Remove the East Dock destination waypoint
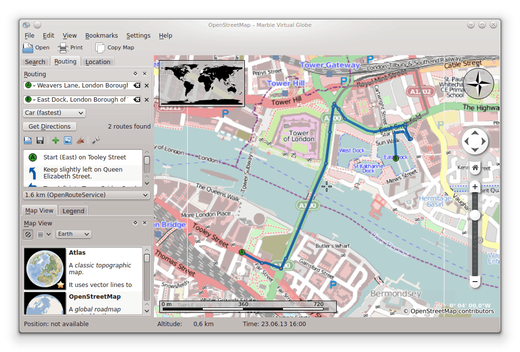Image resolution: width=520 pixels, height=352 pixels. (x=147, y=100)
